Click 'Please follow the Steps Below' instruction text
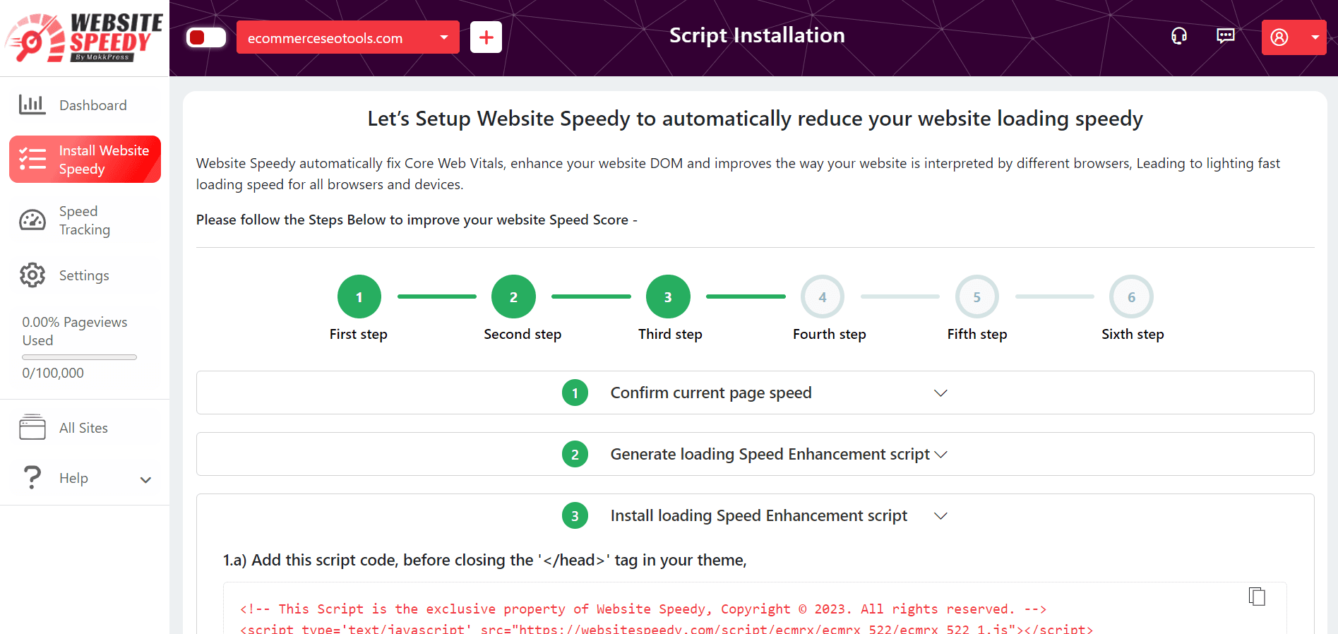Viewport: 1338px width, 634px height. (x=417, y=220)
